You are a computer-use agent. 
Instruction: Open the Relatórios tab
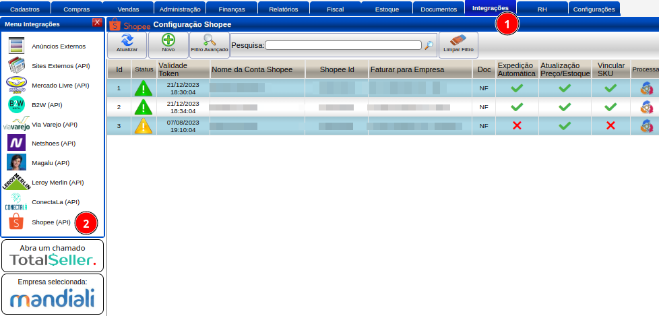click(283, 9)
